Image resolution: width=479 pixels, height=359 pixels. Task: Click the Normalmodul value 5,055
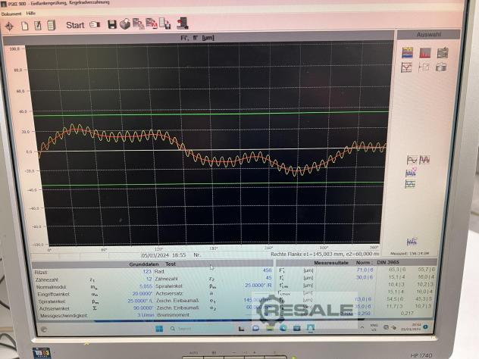[x=146, y=286]
